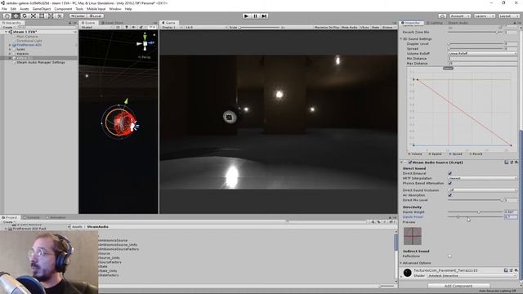Toggle Air Absorption checkbox
523x294 pixels.
449,195
